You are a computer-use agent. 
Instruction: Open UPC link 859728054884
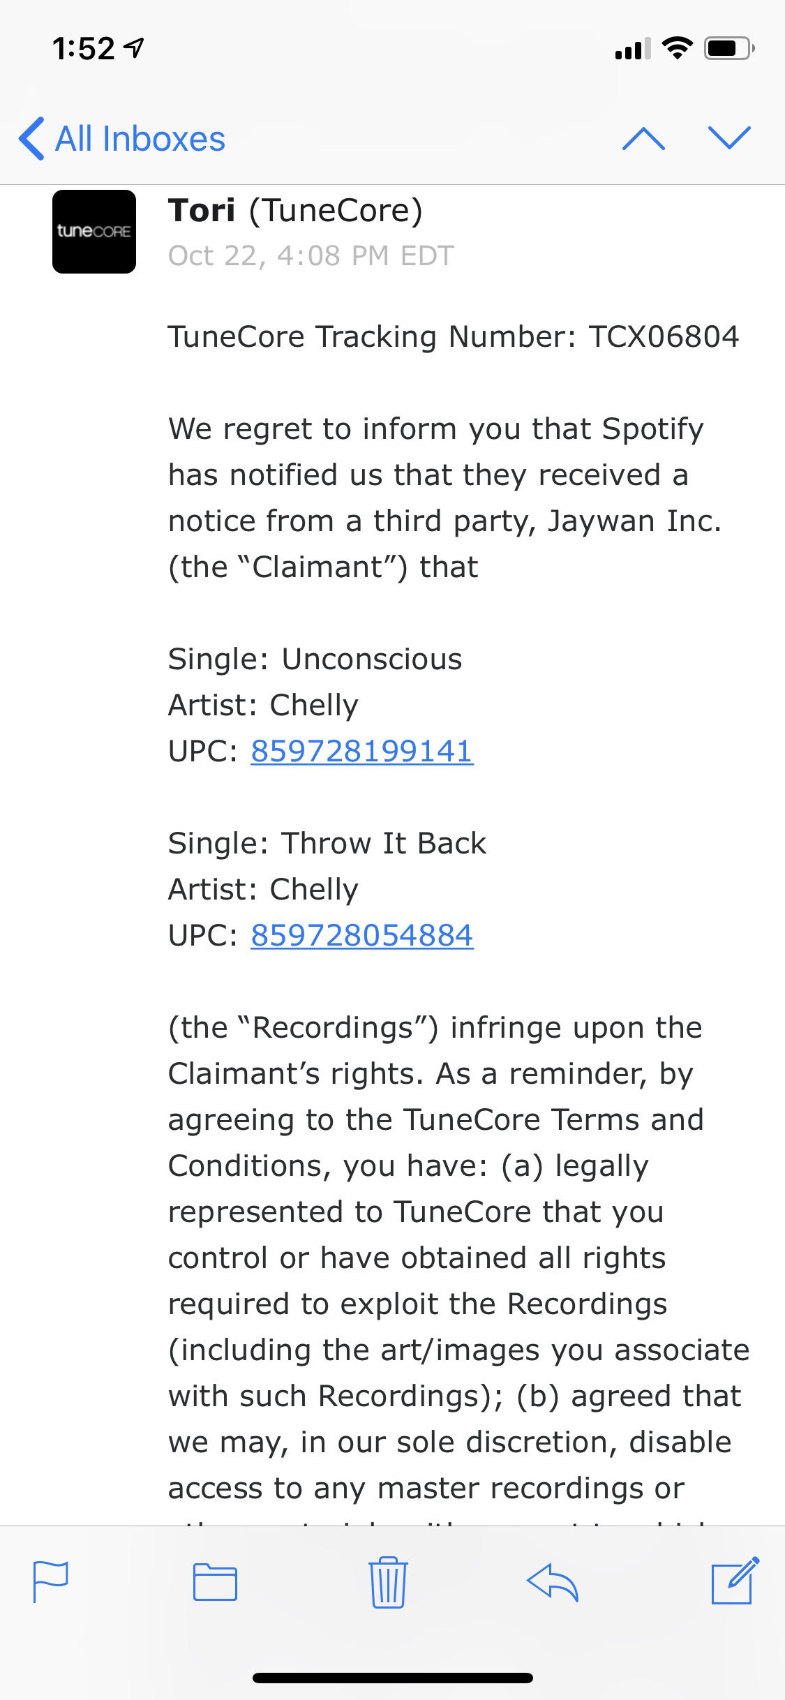pos(362,936)
